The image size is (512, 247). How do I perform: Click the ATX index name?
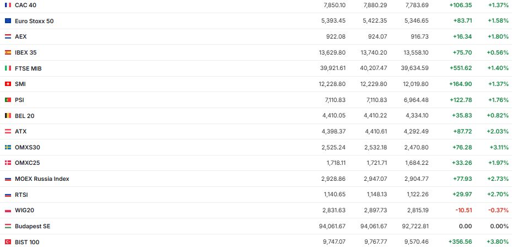tap(21, 131)
